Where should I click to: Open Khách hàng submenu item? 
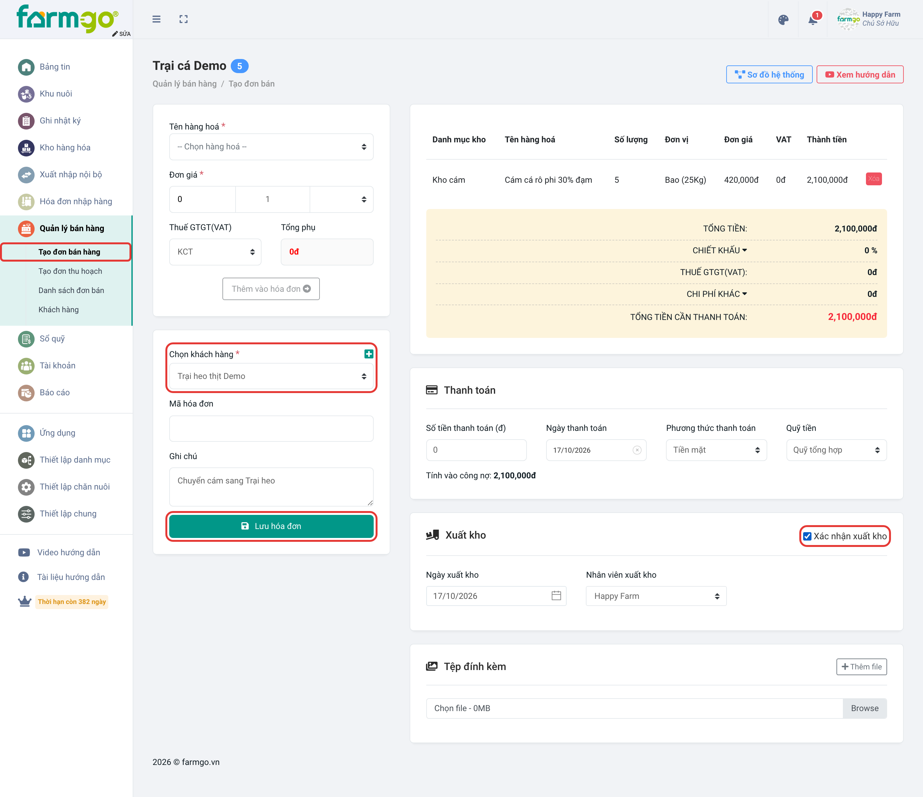[x=58, y=310]
